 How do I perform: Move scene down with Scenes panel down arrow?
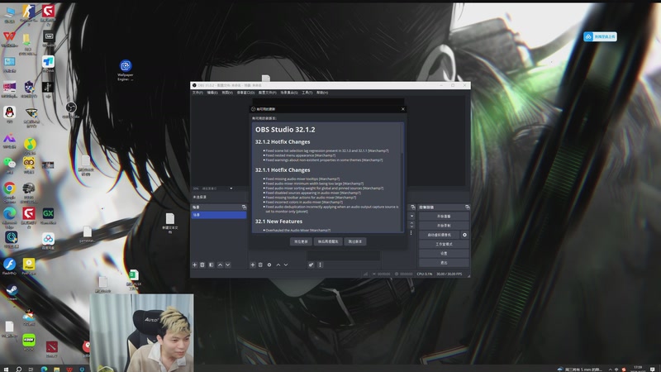[228, 265]
